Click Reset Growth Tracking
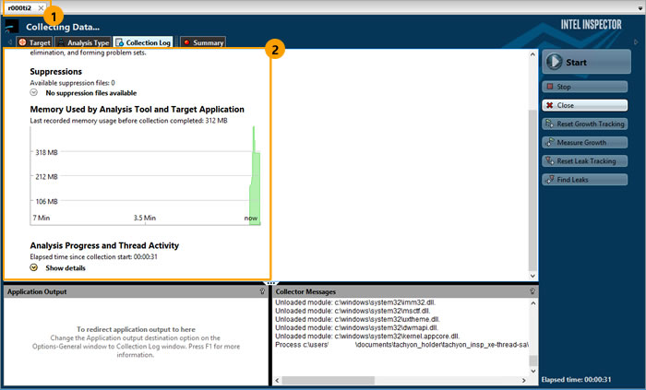 [x=585, y=124]
